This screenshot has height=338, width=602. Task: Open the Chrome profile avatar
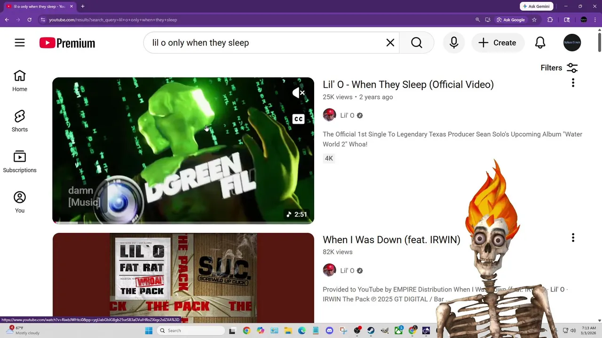tap(584, 20)
